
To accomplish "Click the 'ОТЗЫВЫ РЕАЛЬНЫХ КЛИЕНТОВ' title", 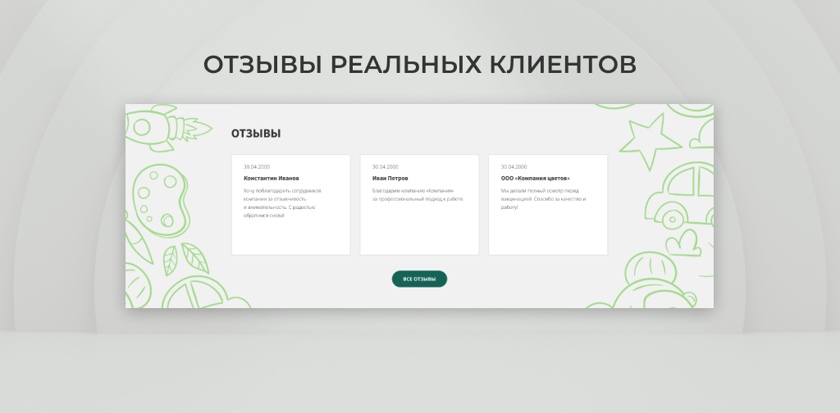I will (419, 65).
